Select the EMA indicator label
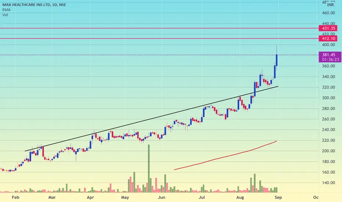Screen dimensions: 342x202 coord(6,10)
